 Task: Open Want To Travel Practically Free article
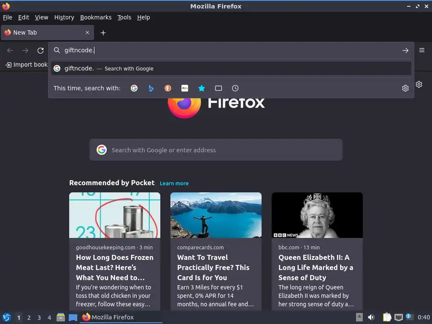[213, 267]
